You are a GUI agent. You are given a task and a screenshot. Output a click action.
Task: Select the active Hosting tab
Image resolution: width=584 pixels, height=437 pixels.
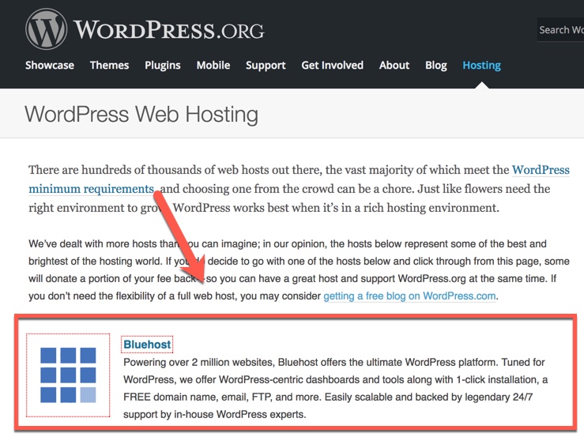coord(481,66)
